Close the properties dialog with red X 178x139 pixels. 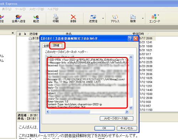[136, 39]
